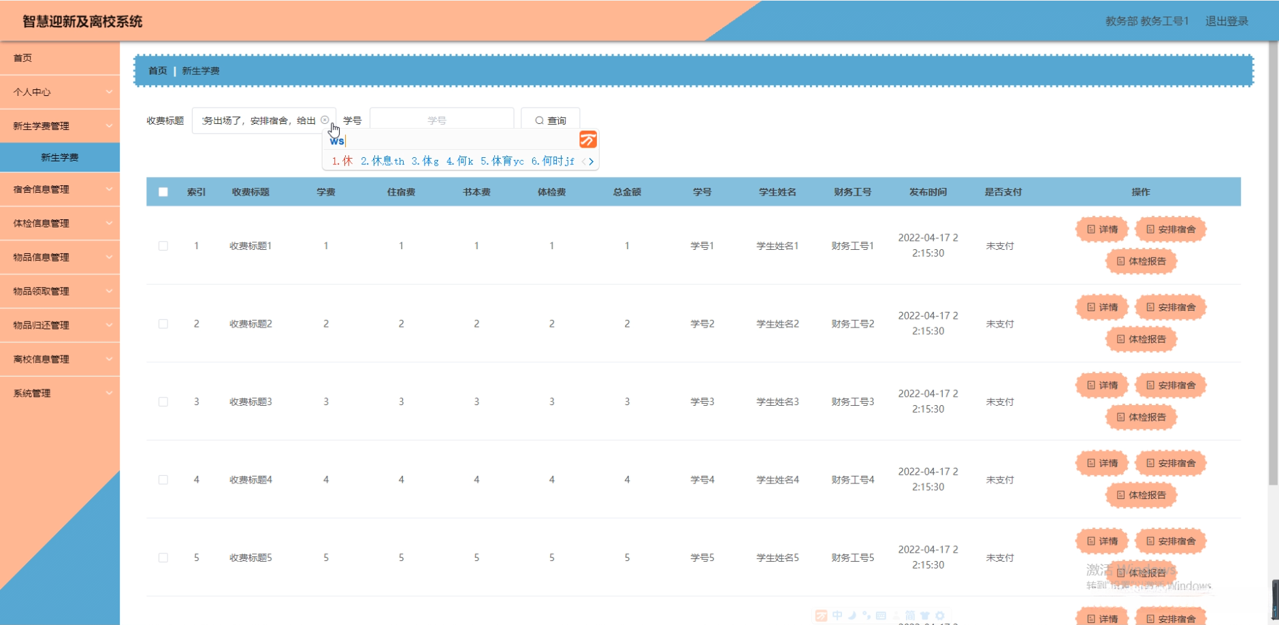Click the 财务工号3 table cell
This screenshot has height=625, width=1279.
click(x=853, y=402)
